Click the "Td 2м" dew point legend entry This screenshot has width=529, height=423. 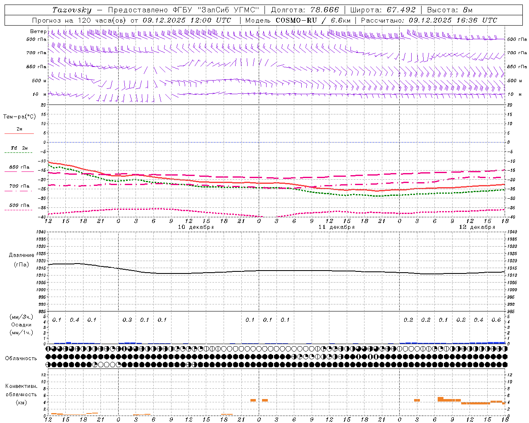19,148
